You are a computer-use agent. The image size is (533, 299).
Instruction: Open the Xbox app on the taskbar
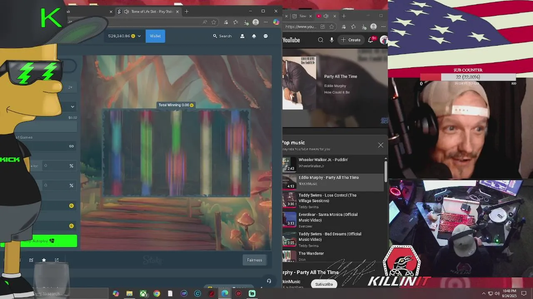(143, 294)
